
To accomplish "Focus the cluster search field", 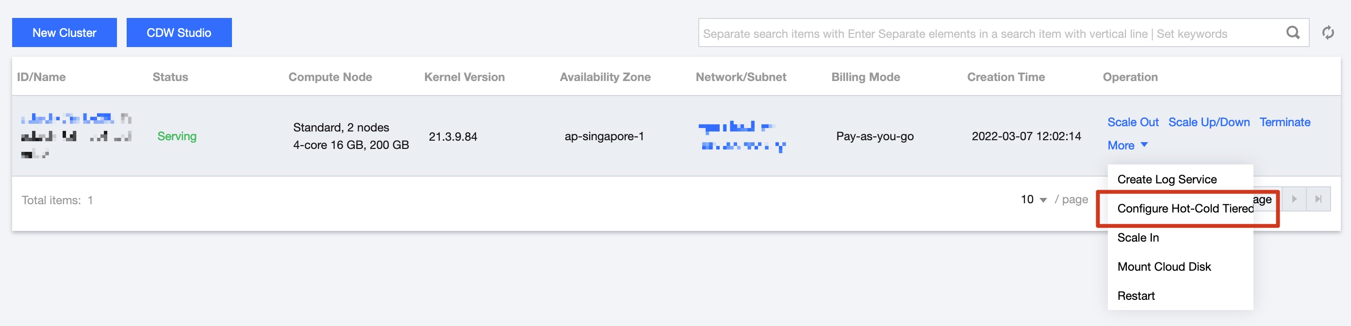I will tap(986, 33).
